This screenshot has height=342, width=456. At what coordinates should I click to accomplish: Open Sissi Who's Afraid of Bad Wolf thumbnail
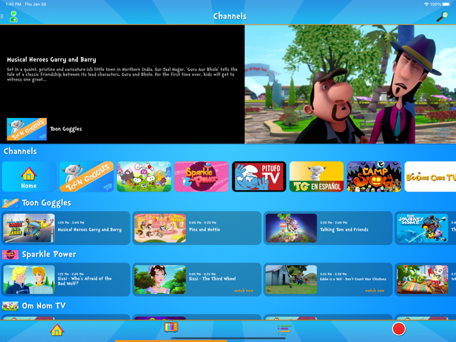tap(29, 279)
